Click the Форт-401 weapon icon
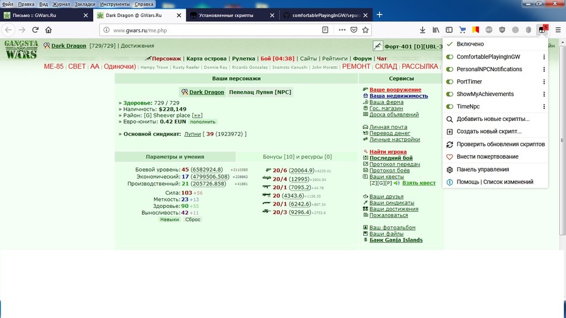566x318 pixels. pyautogui.click(x=377, y=46)
